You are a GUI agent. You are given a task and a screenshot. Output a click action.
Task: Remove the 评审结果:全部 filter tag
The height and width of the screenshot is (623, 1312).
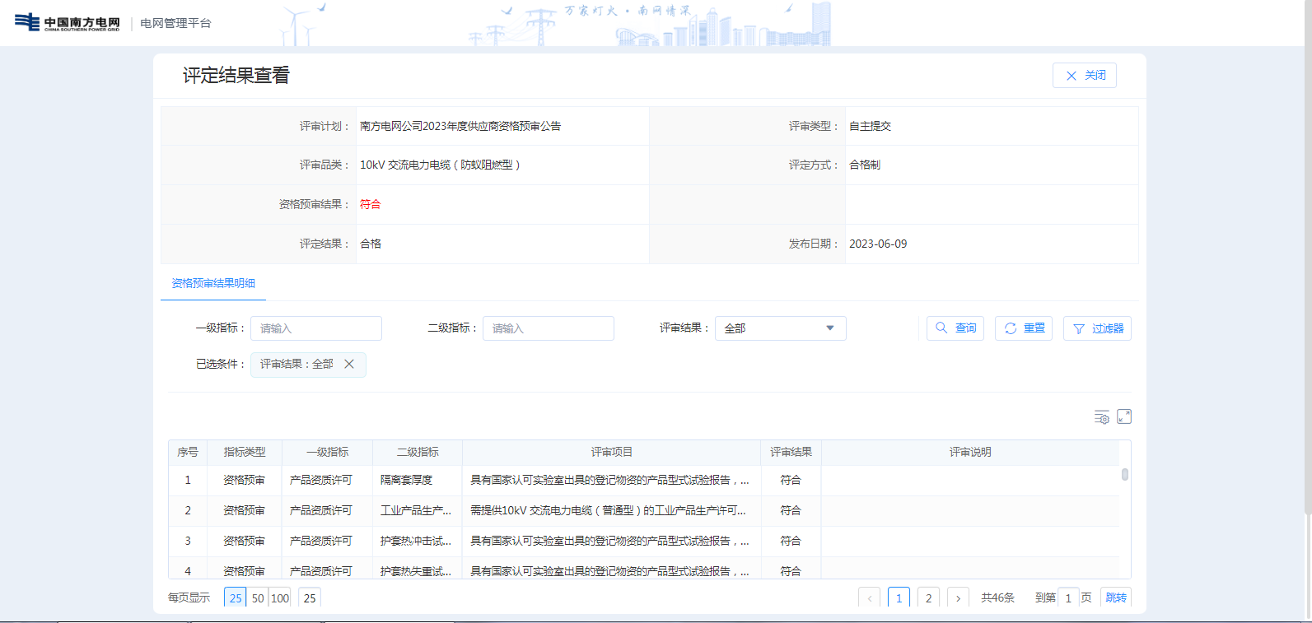tap(349, 364)
